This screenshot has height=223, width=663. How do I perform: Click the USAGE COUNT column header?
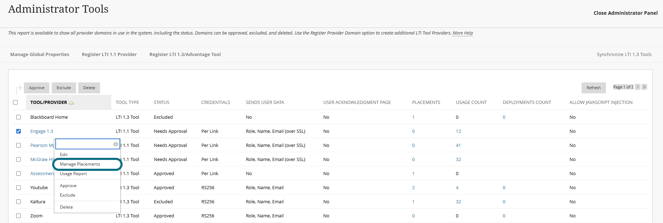tap(471, 103)
